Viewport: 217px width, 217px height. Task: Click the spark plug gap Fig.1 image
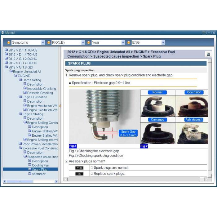click(104, 117)
